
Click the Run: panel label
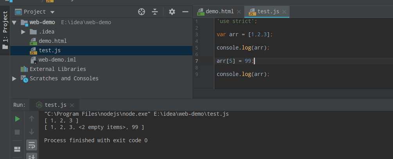click(20, 105)
